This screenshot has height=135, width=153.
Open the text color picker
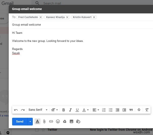(x=85, y=110)
